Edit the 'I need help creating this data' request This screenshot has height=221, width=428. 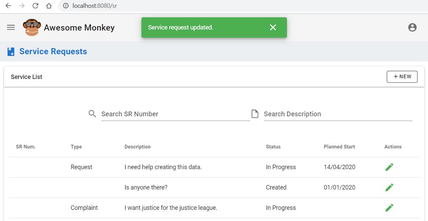[389, 167]
